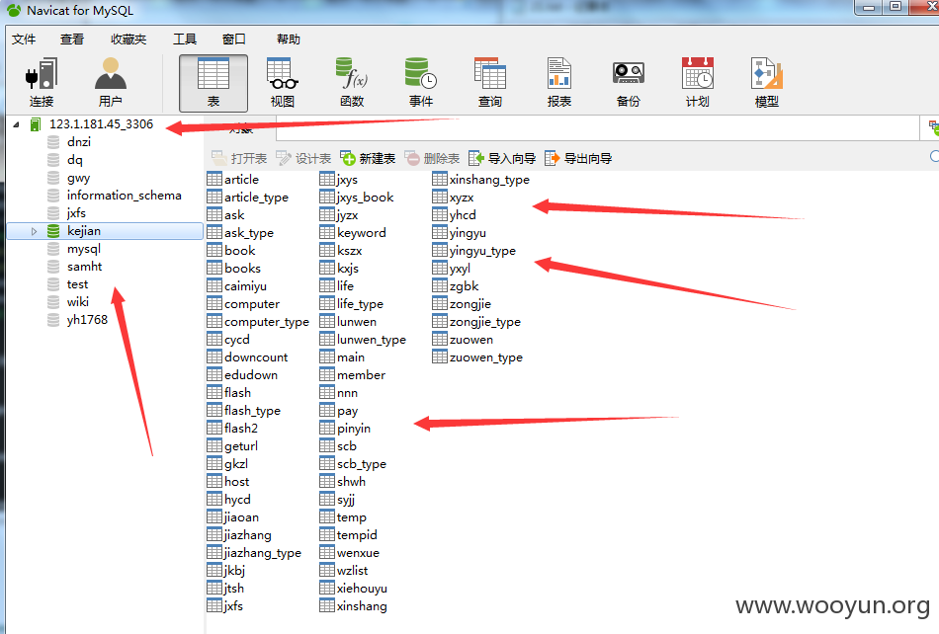Open the 工具 menu

point(185,40)
